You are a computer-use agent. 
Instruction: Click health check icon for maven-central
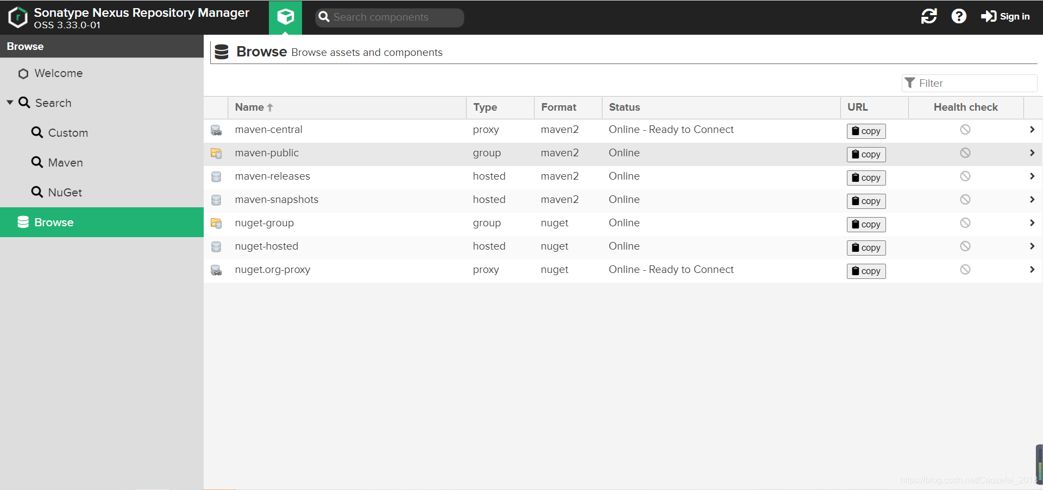point(965,130)
